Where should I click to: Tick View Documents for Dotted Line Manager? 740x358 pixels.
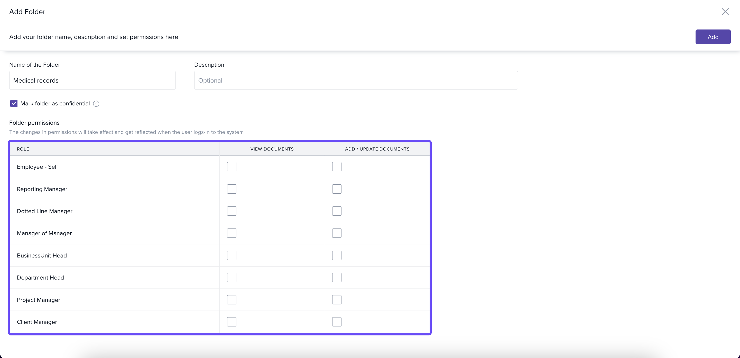point(232,211)
